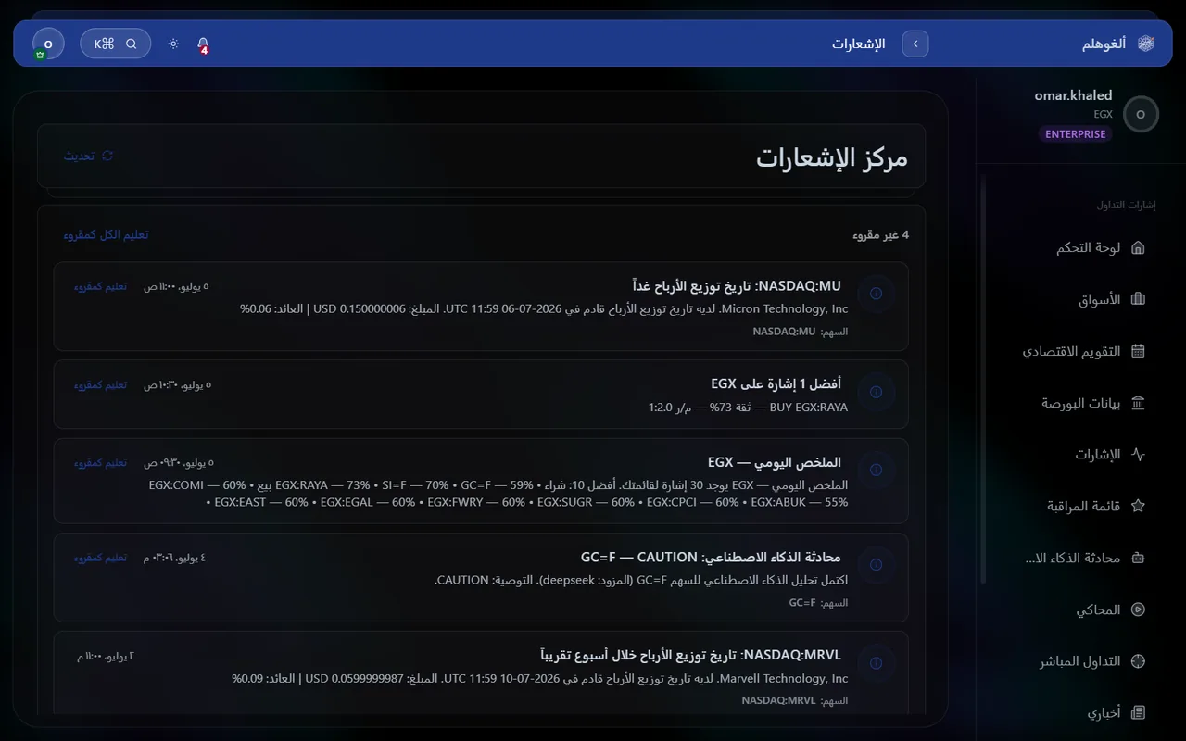The image size is (1186, 741).
Task: Click info icon of GC=F CAUTION notification
Action: coord(876,565)
